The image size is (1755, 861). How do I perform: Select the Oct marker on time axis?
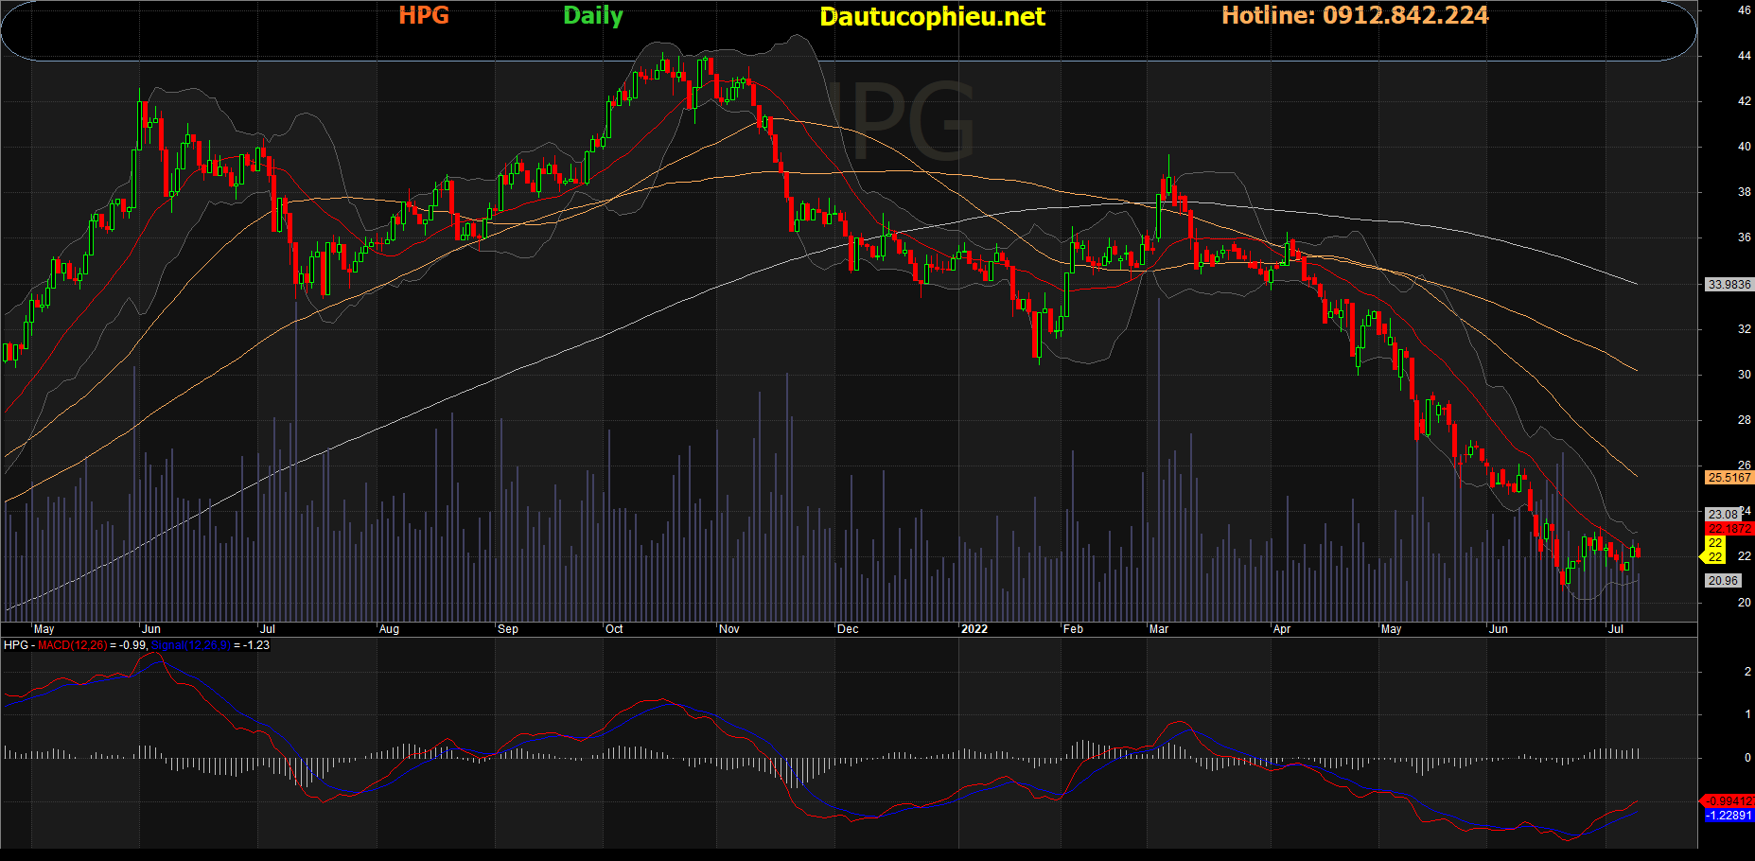click(614, 629)
